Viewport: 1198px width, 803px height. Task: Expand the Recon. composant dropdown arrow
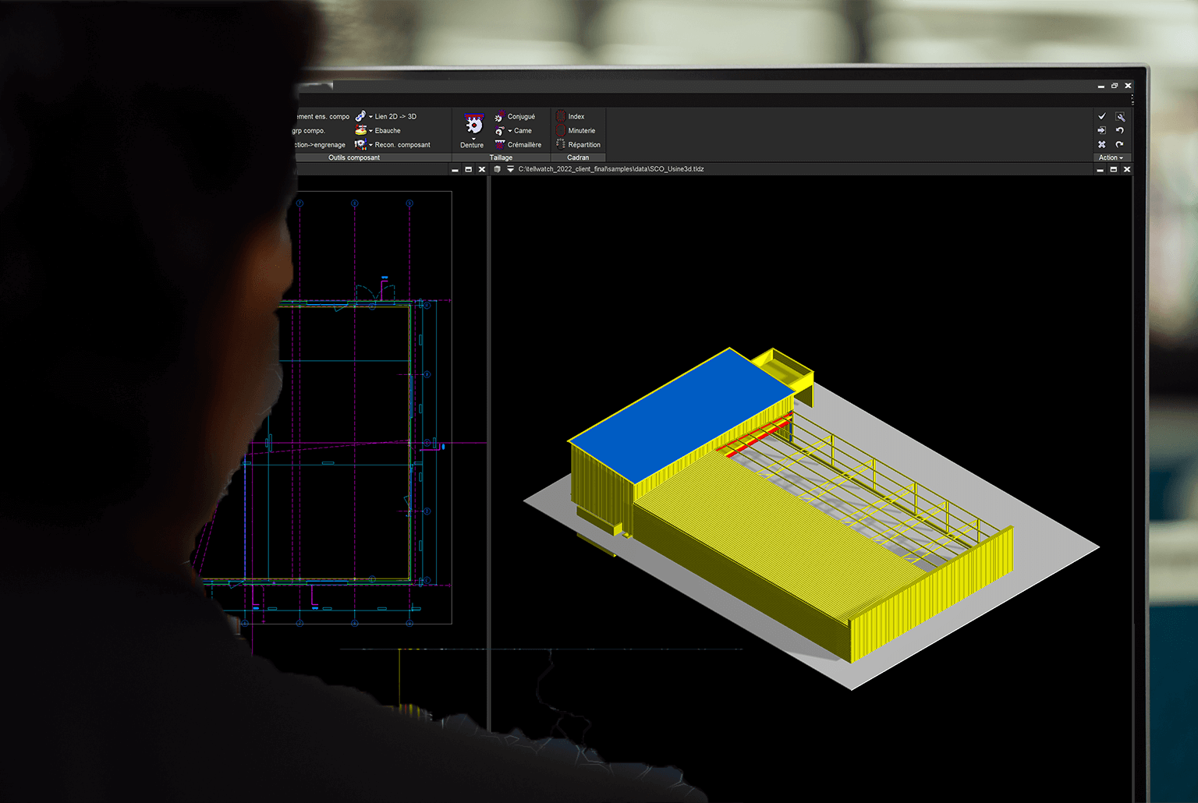click(x=370, y=145)
